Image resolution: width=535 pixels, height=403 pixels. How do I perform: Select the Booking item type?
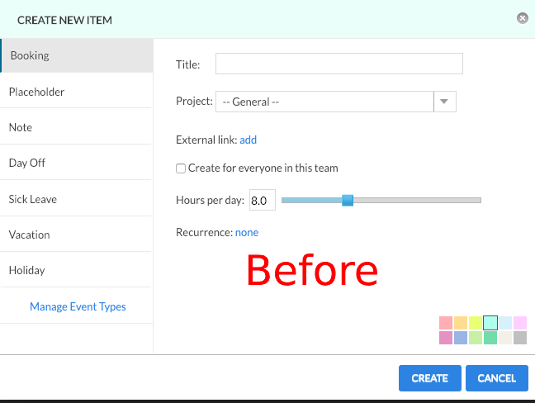pyautogui.click(x=76, y=56)
